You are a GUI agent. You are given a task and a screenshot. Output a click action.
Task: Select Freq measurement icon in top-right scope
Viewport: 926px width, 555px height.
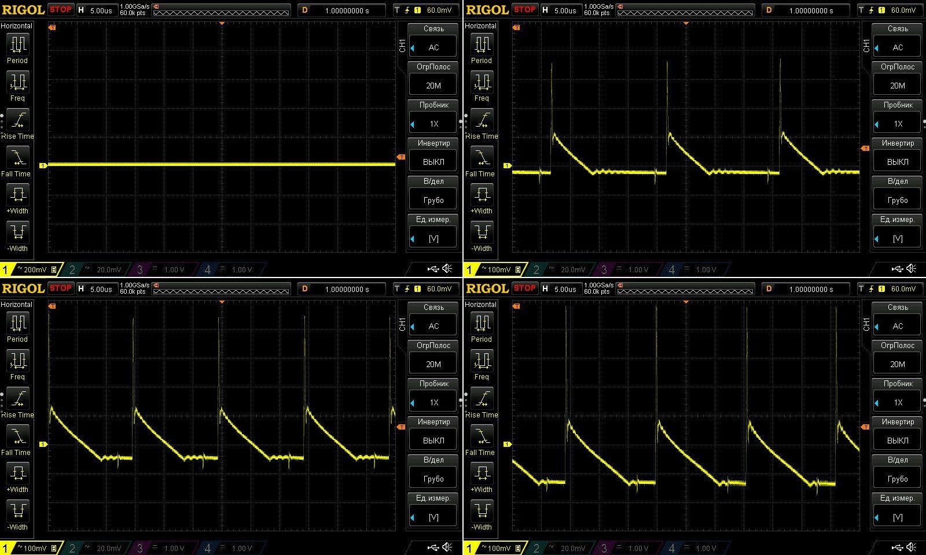482,83
